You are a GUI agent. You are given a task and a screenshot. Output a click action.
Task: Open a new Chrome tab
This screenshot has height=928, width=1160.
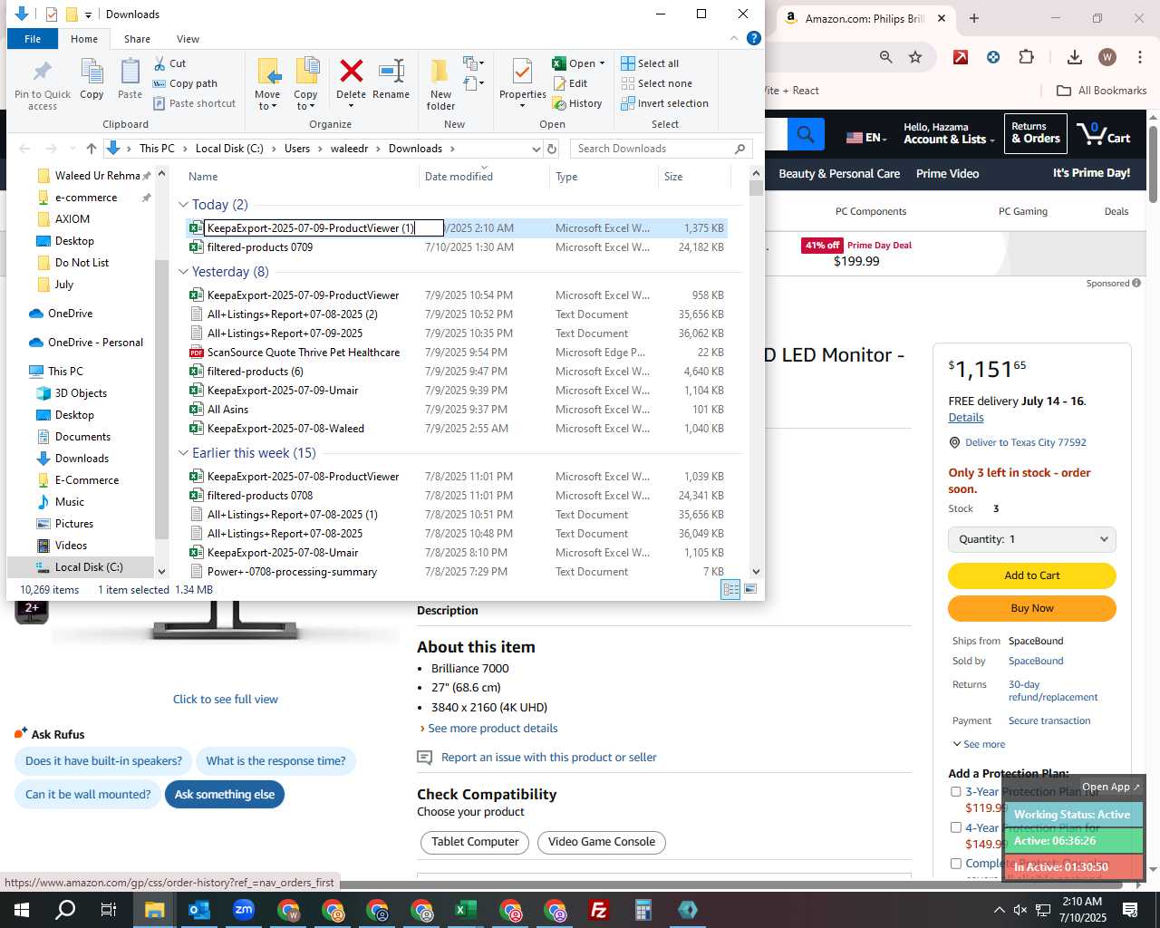[974, 18]
